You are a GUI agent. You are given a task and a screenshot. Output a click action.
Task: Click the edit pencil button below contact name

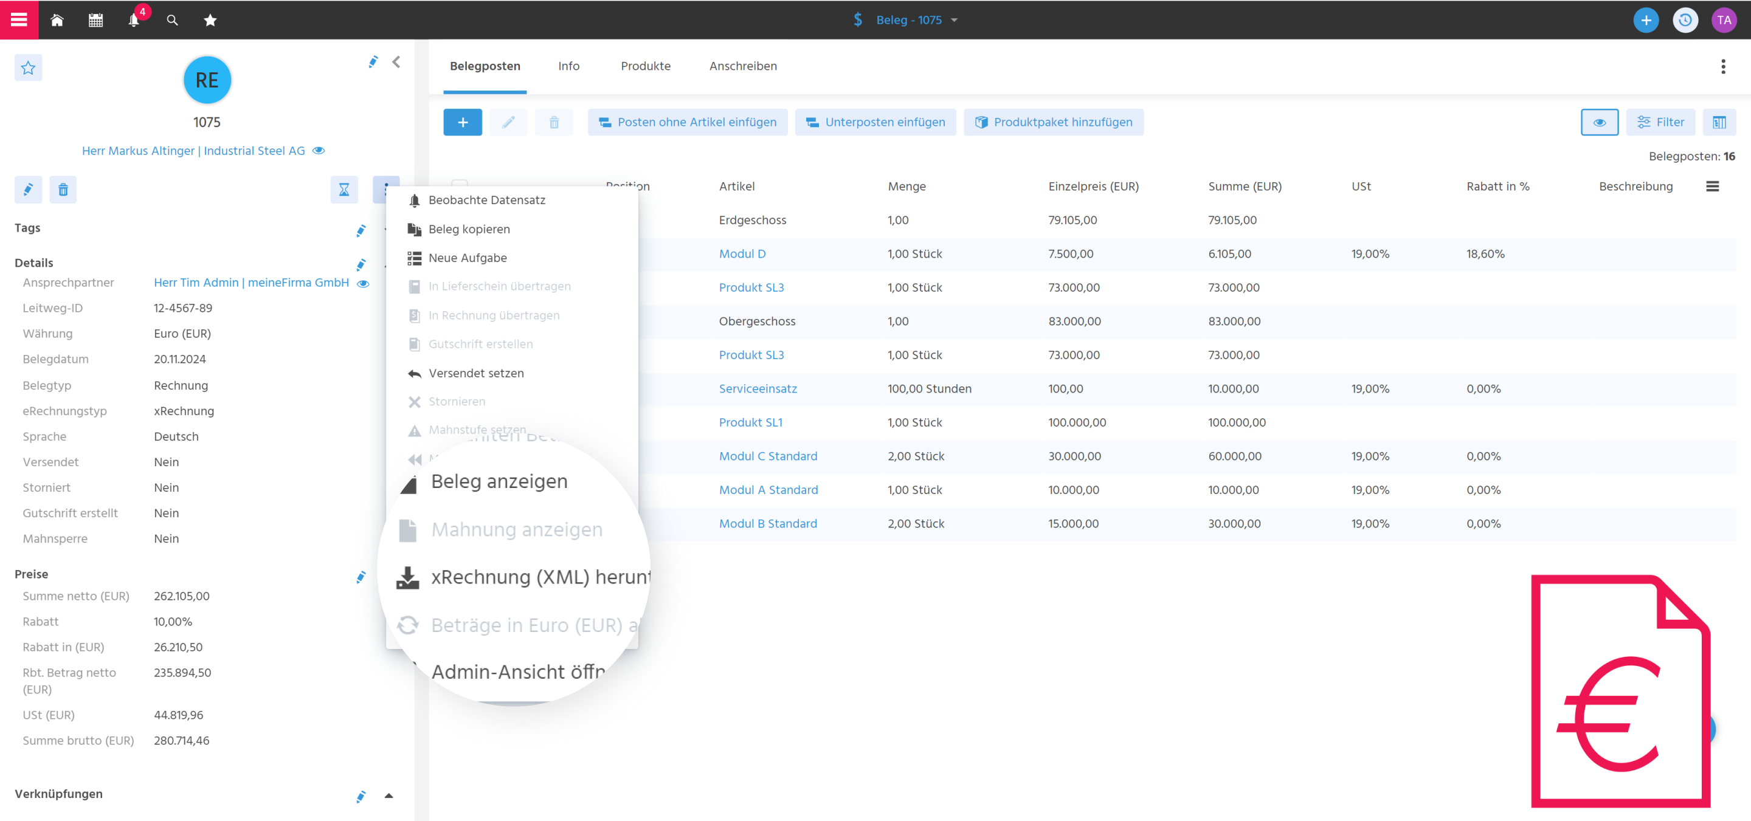[28, 190]
